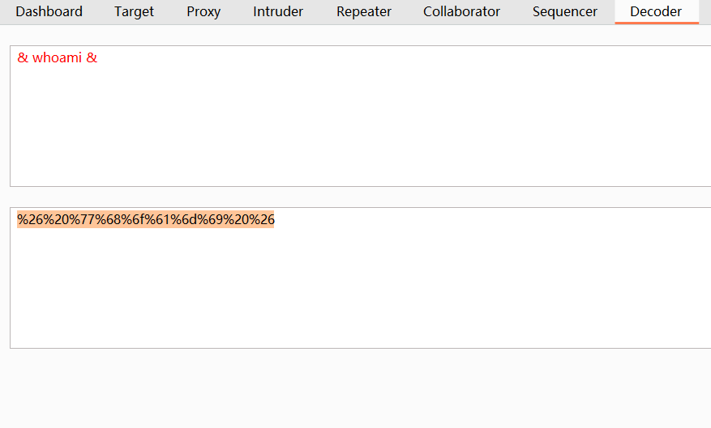Click "%6d" in the highlighted encoded text
Image resolution: width=711 pixels, height=428 pixels.
185,220
